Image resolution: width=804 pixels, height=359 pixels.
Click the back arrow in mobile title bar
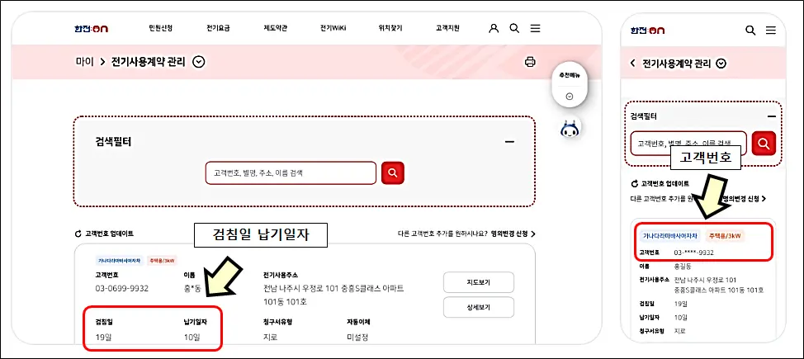click(x=633, y=63)
